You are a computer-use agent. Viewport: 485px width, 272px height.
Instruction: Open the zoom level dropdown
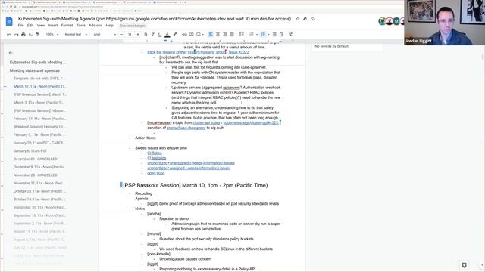(52, 34)
